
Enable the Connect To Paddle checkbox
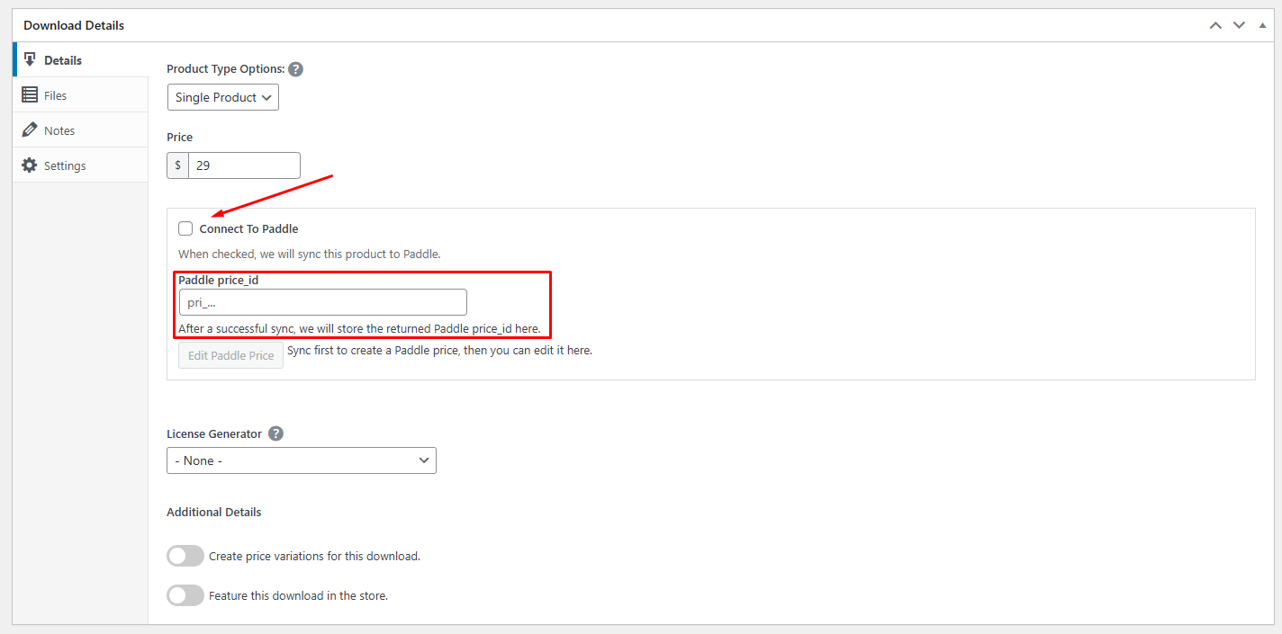(x=185, y=228)
